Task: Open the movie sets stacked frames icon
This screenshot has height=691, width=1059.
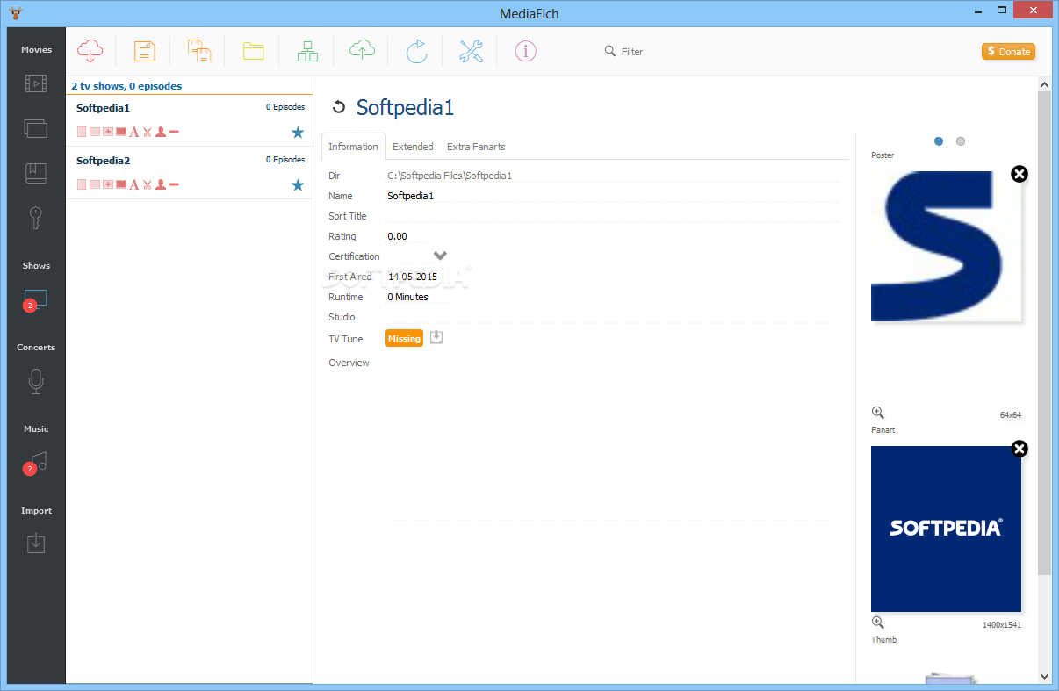Action: click(36, 129)
